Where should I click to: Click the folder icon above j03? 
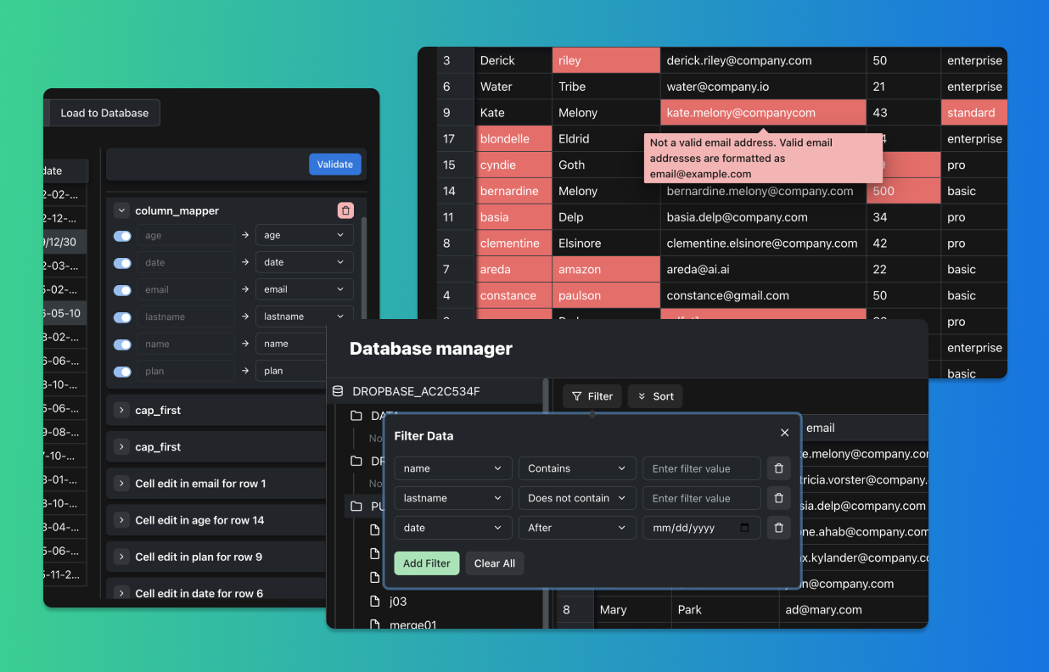tap(357, 507)
